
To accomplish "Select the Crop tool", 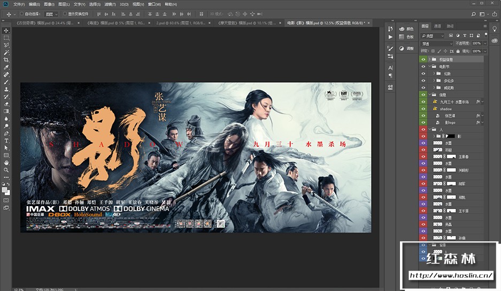I will click(6, 60).
